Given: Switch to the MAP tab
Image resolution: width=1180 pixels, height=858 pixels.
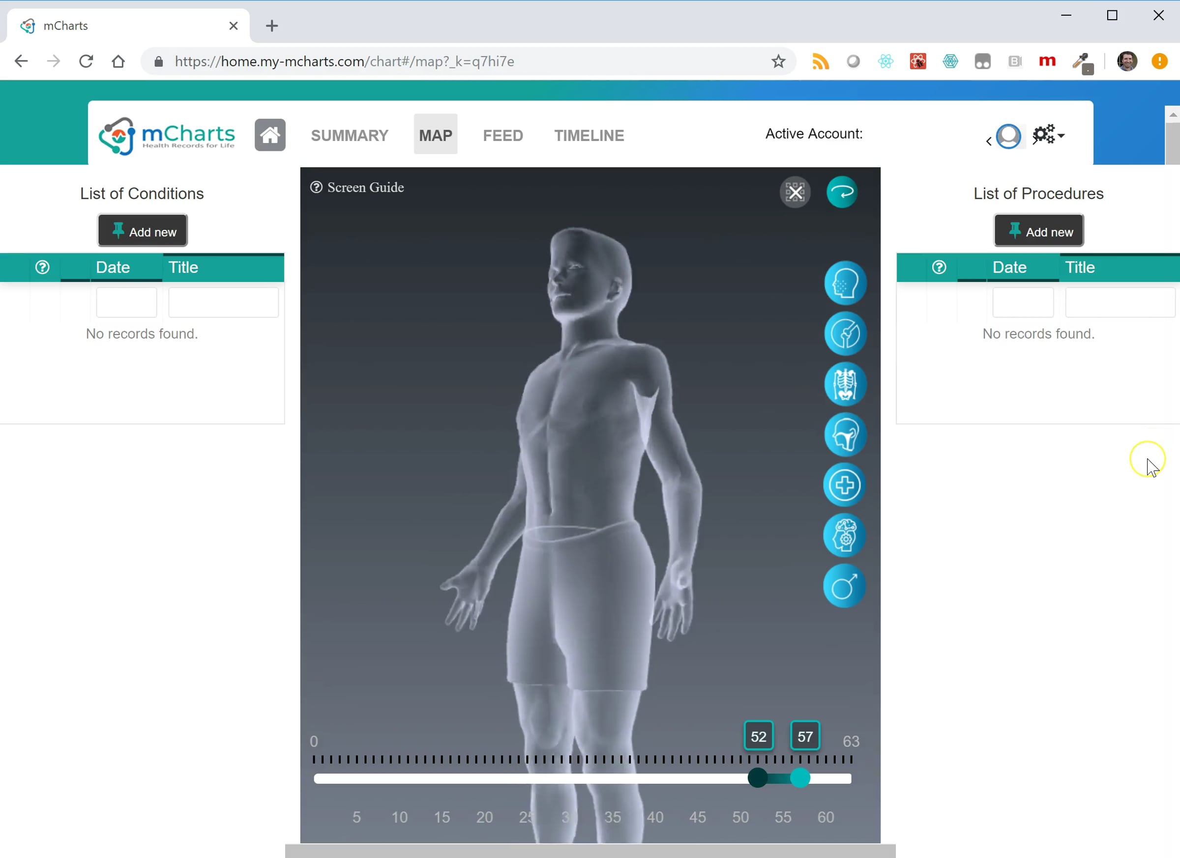Looking at the screenshot, I should [x=436, y=134].
